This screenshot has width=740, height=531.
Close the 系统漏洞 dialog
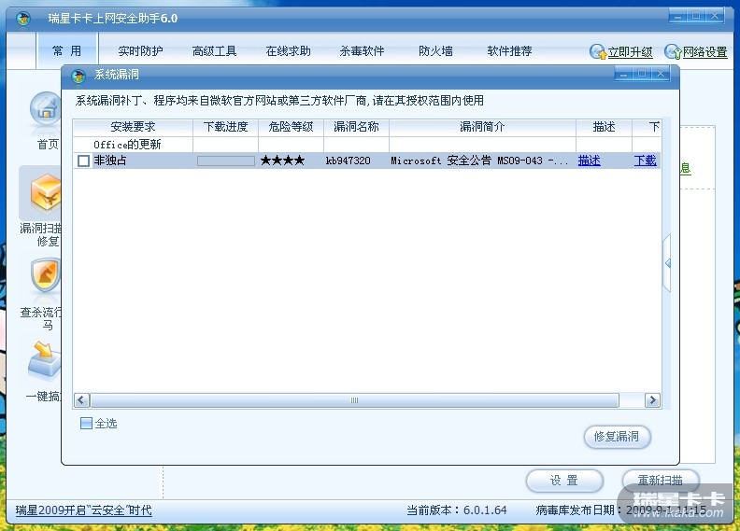(x=661, y=74)
